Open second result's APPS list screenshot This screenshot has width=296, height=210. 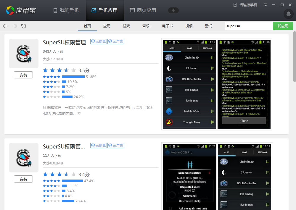pyautogui.click(x=244, y=177)
